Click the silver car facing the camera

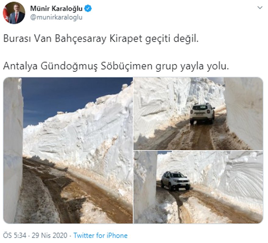point(175,181)
